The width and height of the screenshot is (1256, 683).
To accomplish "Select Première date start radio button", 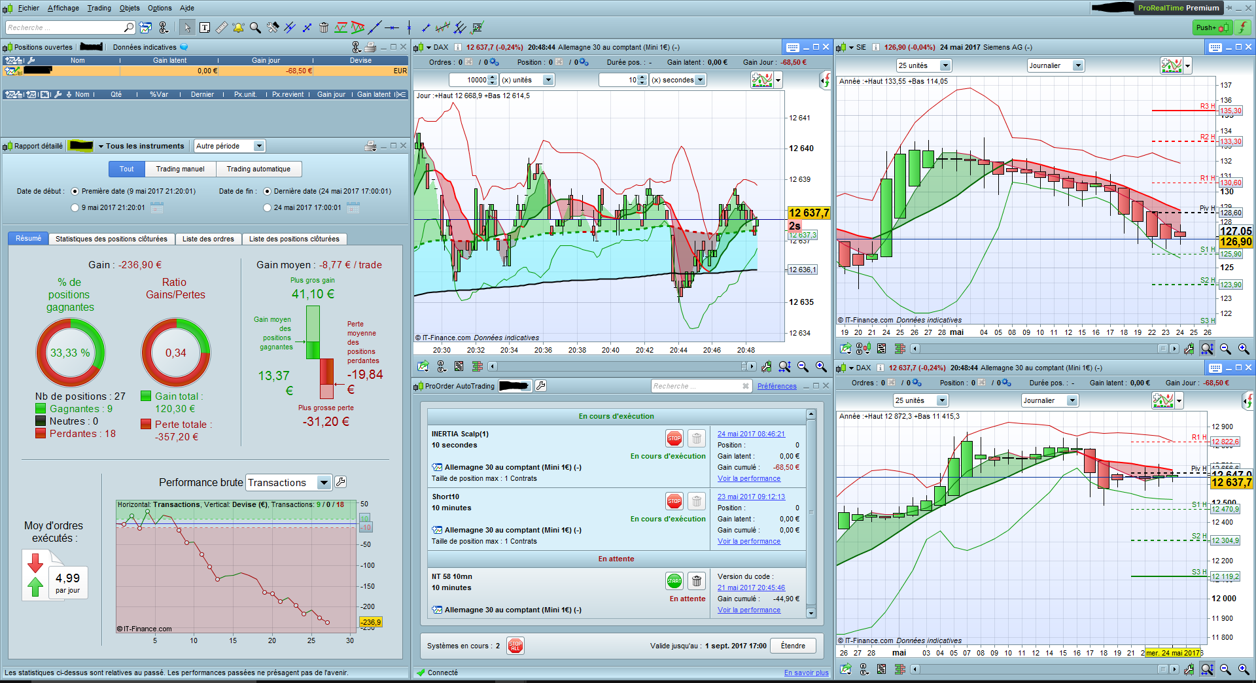I will point(75,192).
